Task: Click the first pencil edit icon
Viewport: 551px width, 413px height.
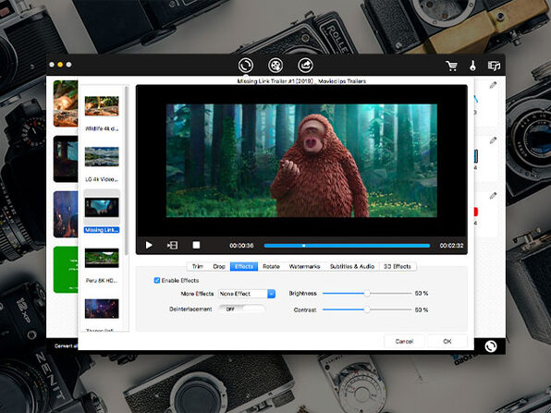Action: [493, 85]
